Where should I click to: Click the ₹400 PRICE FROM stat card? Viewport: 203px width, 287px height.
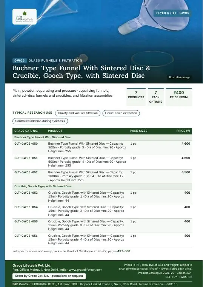[179, 97]
